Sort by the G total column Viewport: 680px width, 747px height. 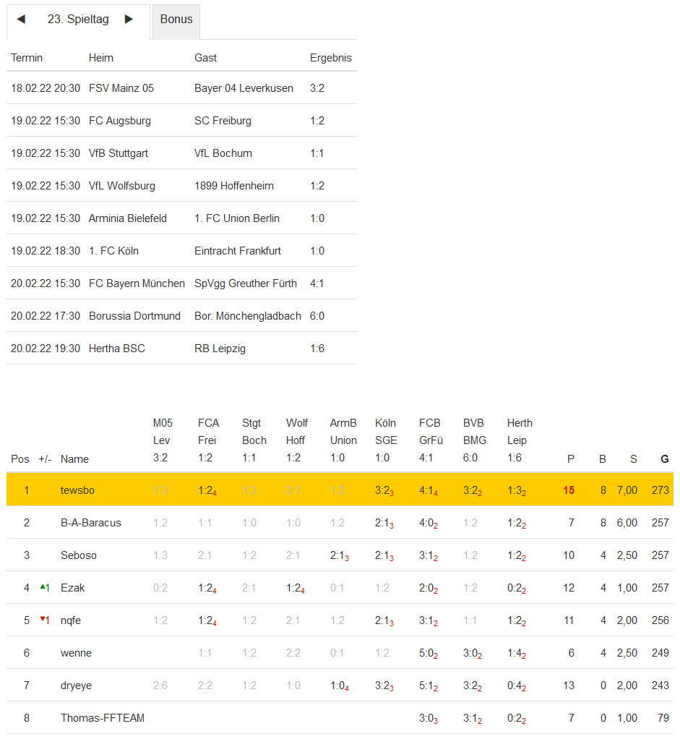[x=665, y=458]
